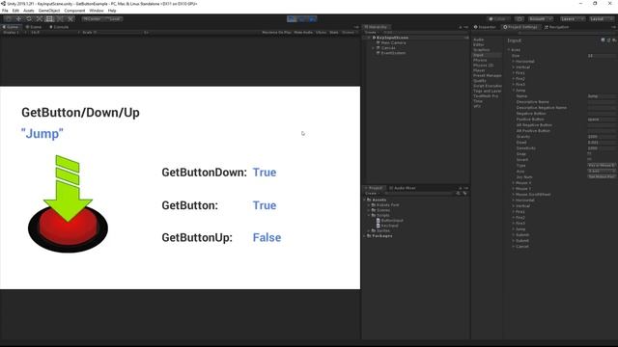This screenshot has height=347, width=618.
Task: Select EventSystem in Hierarchy
Action: pyautogui.click(x=393, y=53)
